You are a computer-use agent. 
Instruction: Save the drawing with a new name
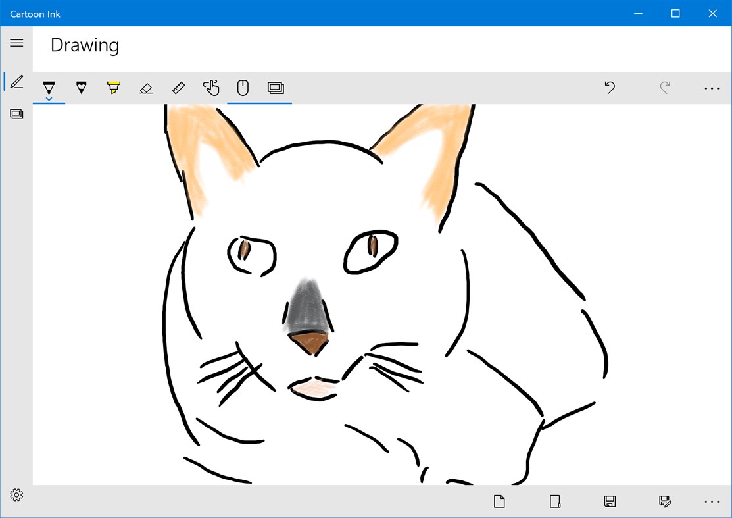(664, 501)
